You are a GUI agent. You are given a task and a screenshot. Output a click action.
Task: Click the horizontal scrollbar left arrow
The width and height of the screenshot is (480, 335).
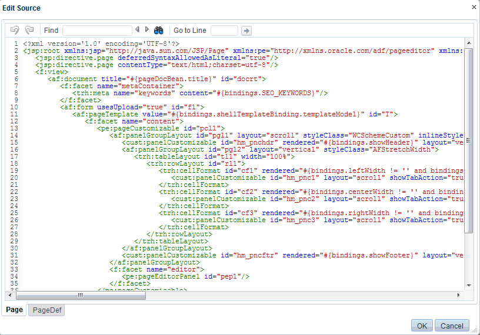[x=10, y=295]
